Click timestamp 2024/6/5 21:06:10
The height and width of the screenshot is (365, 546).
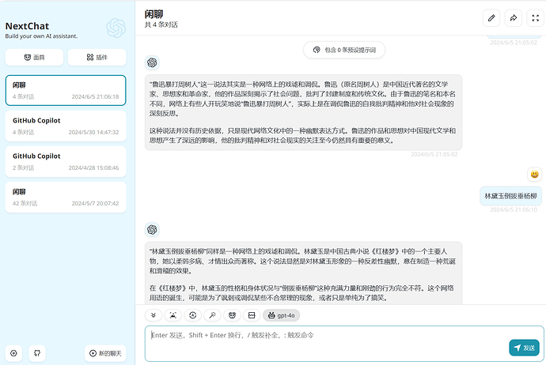click(x=514, y=209)
